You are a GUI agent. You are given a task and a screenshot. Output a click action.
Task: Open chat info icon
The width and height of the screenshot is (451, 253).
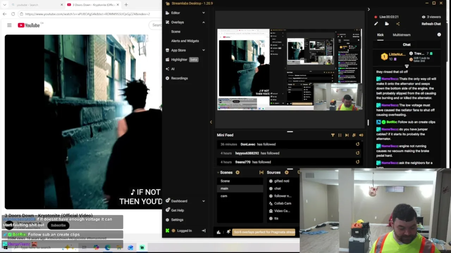click(439, 35)
